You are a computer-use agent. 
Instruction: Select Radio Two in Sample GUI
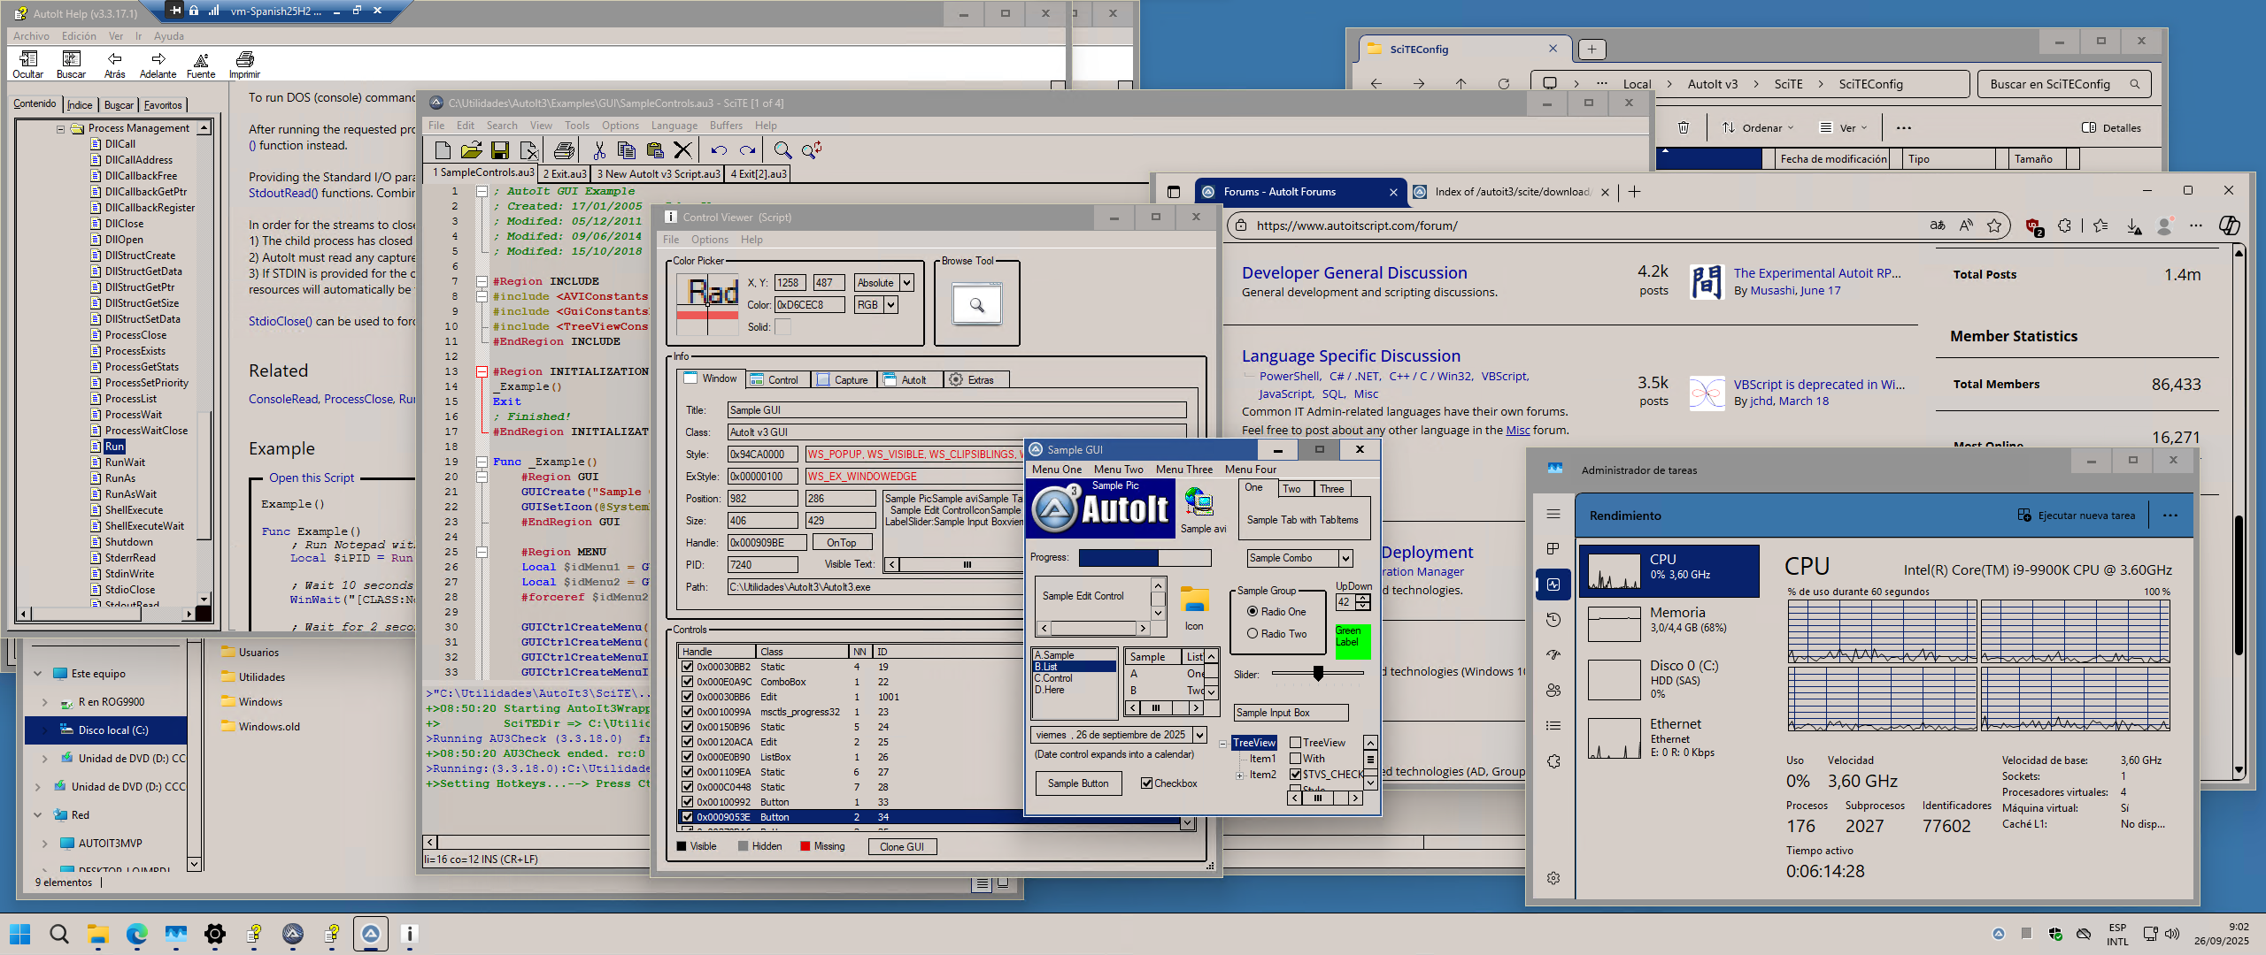(x=1252, y=634)
